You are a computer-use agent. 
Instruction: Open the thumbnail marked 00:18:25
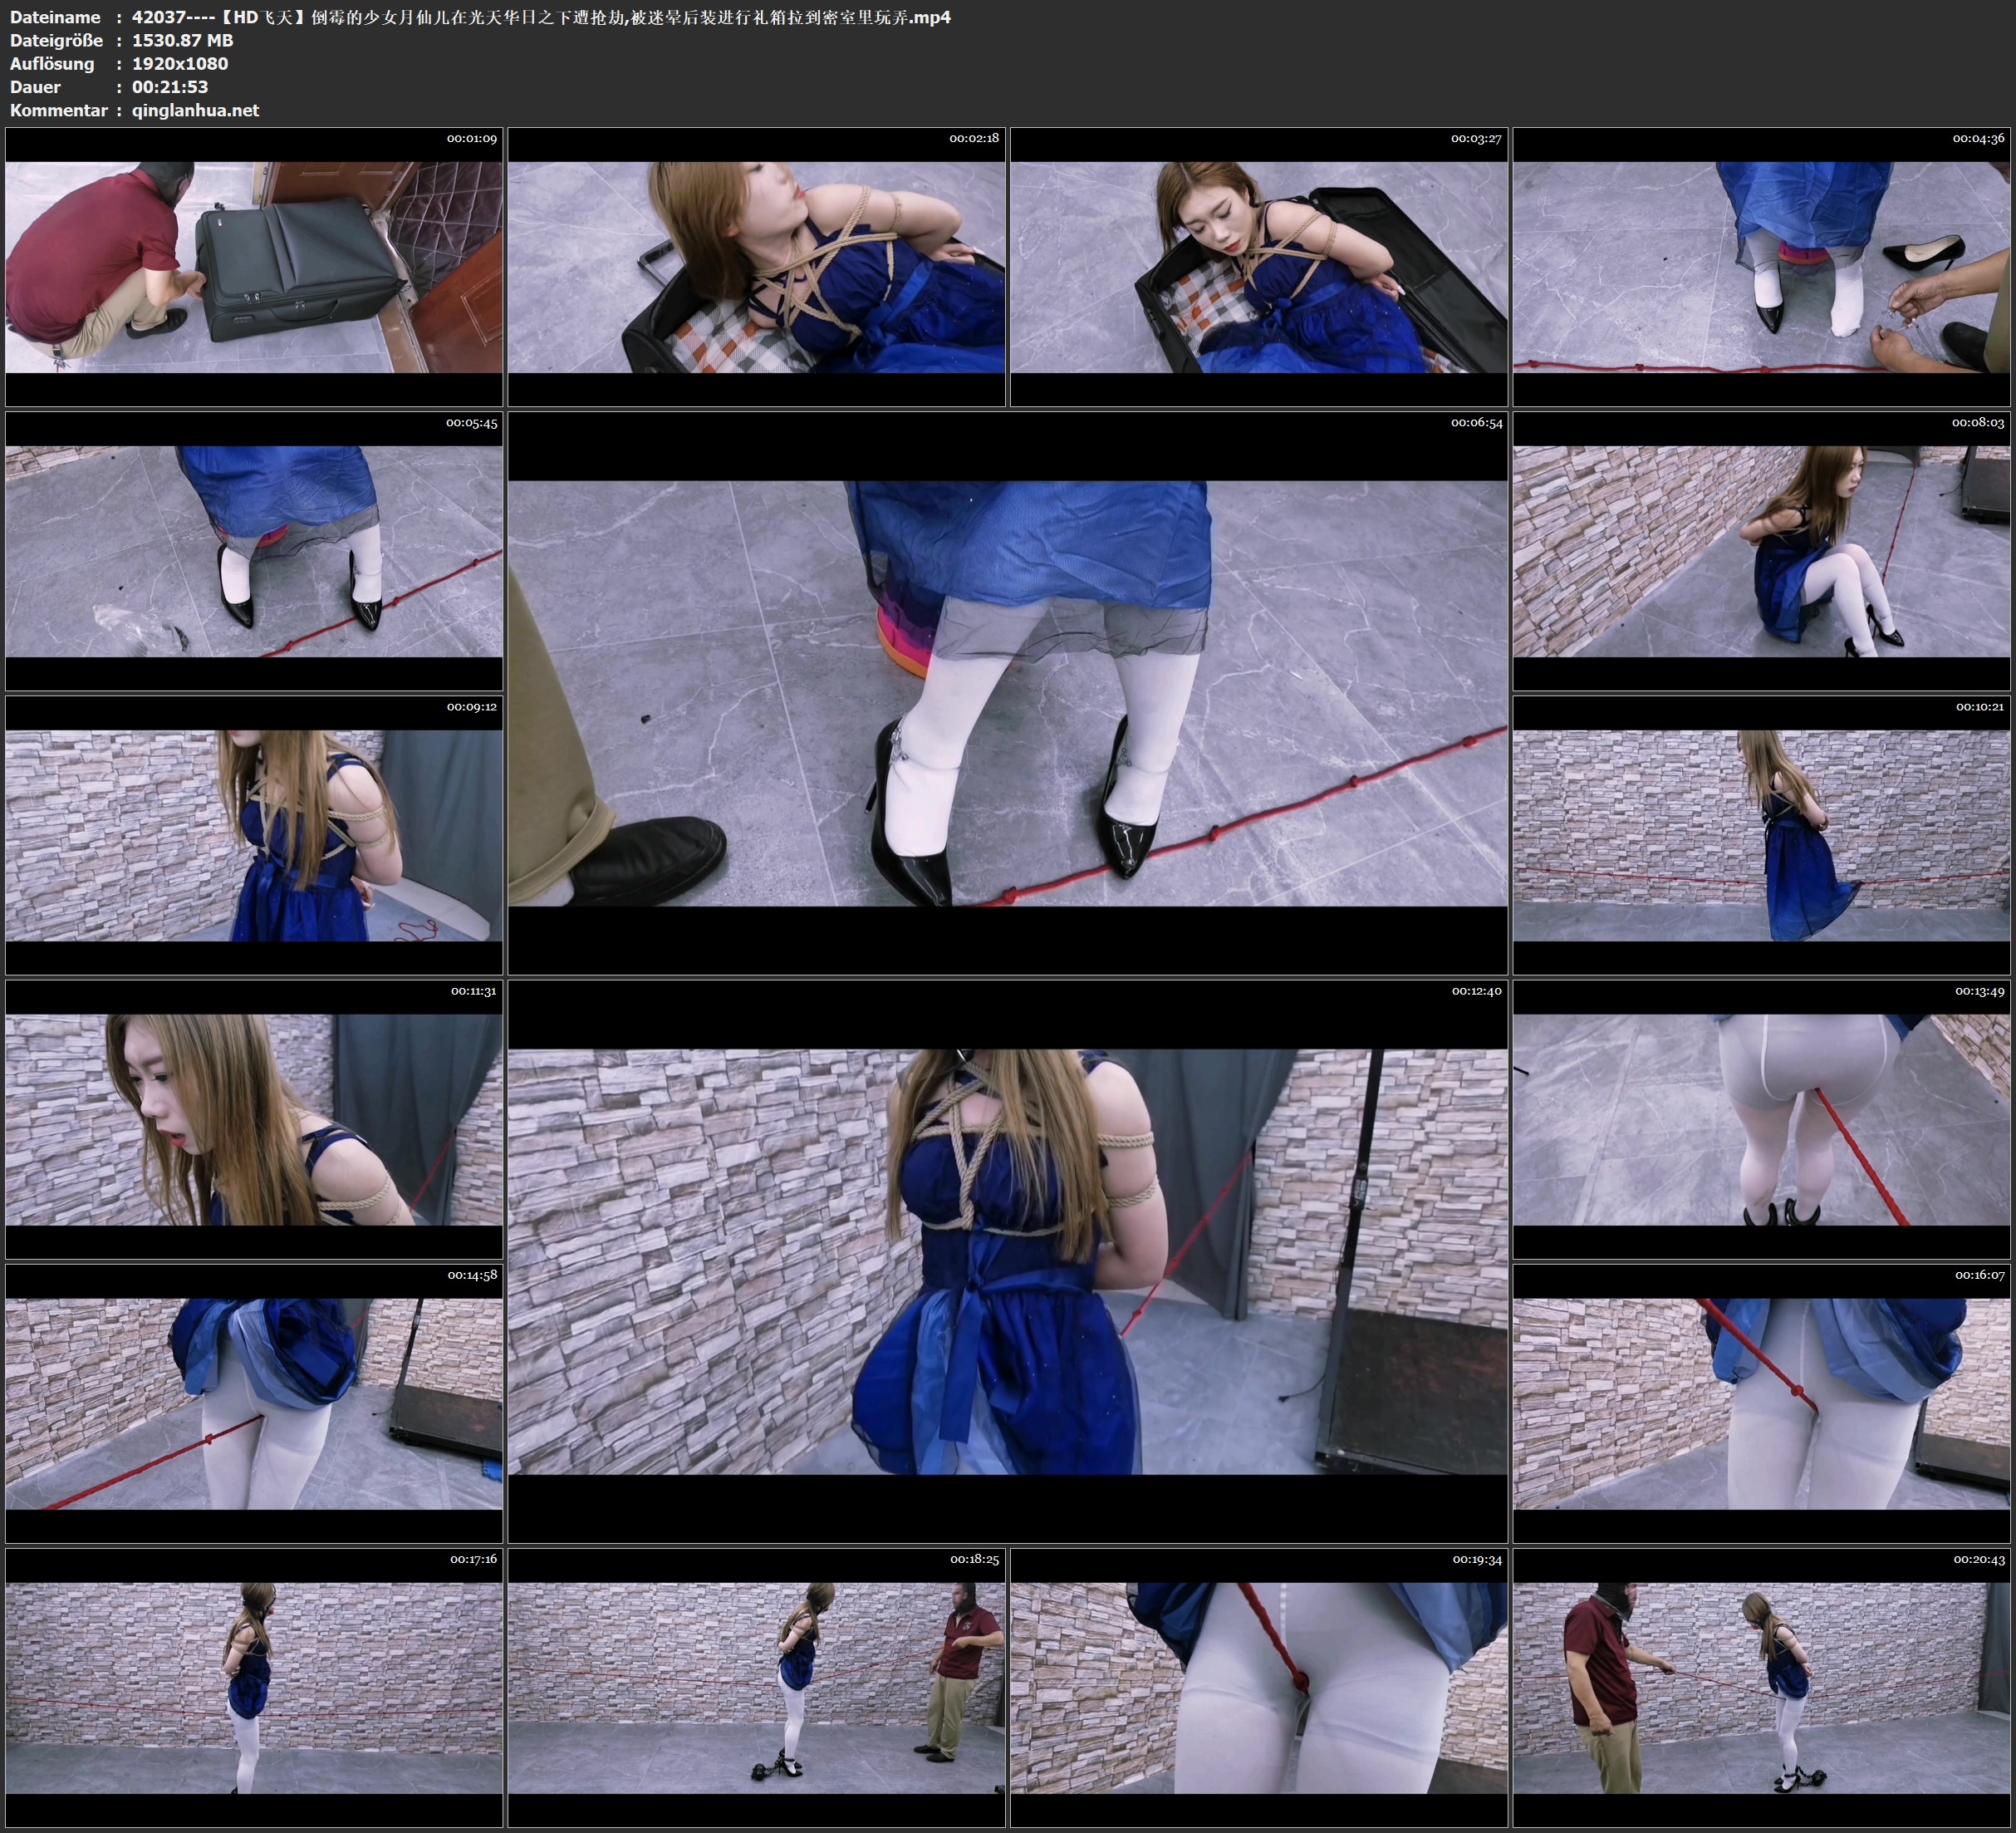[x=756, y=1688]
